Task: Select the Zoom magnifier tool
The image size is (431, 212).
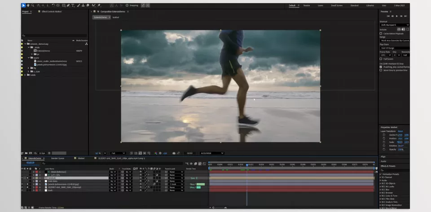Action: click(x=33, y=5)
